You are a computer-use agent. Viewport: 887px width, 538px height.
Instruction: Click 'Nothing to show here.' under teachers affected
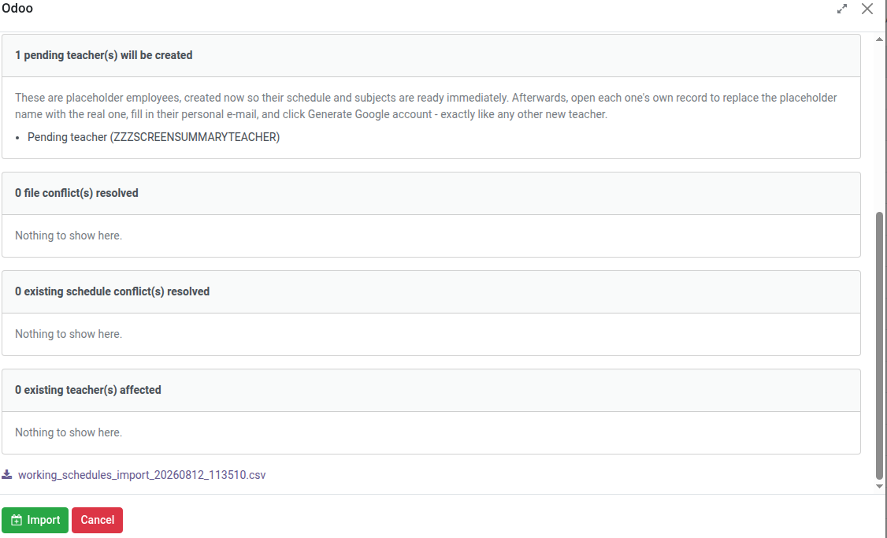(69, 432)
